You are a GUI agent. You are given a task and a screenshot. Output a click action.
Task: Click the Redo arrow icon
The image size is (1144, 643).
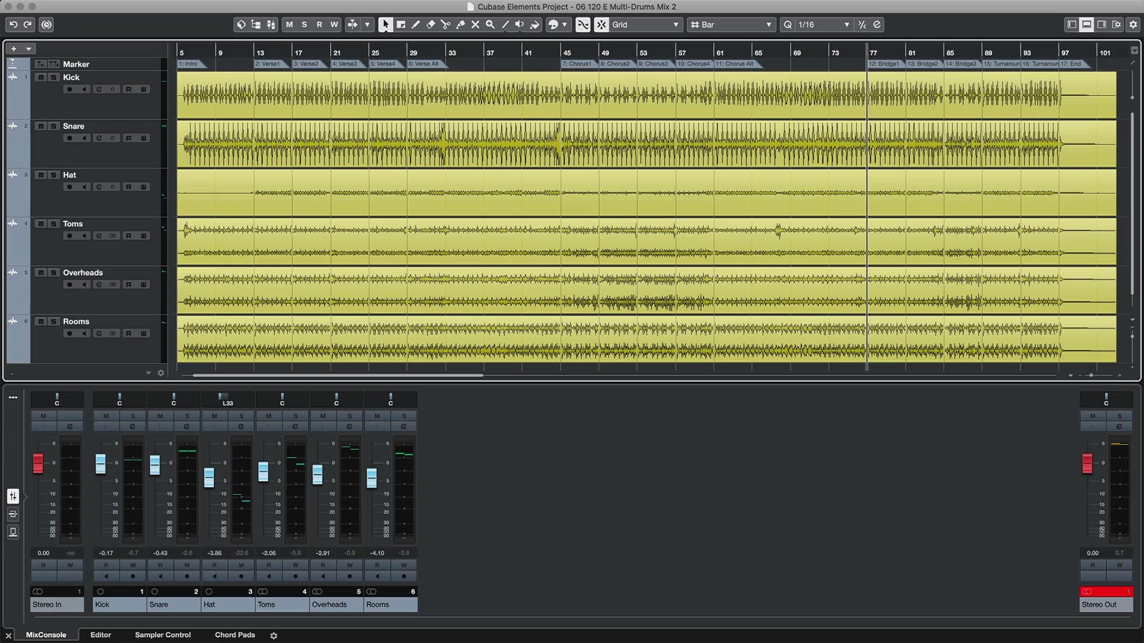[27, 24]
